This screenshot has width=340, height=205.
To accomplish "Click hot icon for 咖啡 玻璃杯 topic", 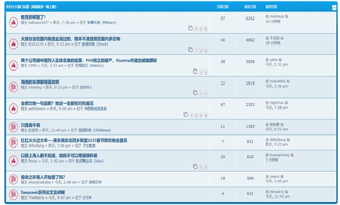I will (x=14, y=160).
